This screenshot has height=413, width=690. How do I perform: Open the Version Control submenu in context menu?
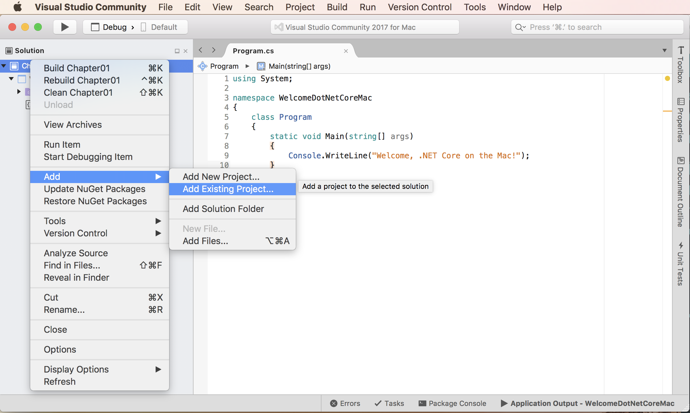(x=100, y=233)
